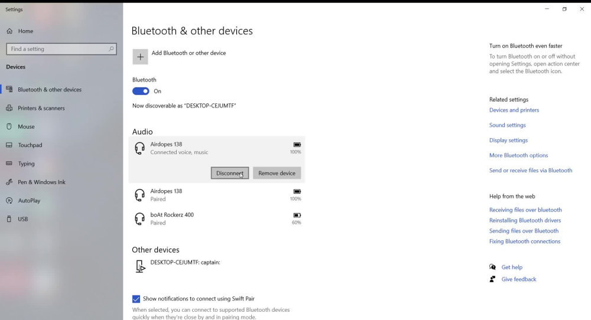Click the AutoPlay icon in sidebar
Image resolution: width=591 pixels, height=320 pixels.
9,201
